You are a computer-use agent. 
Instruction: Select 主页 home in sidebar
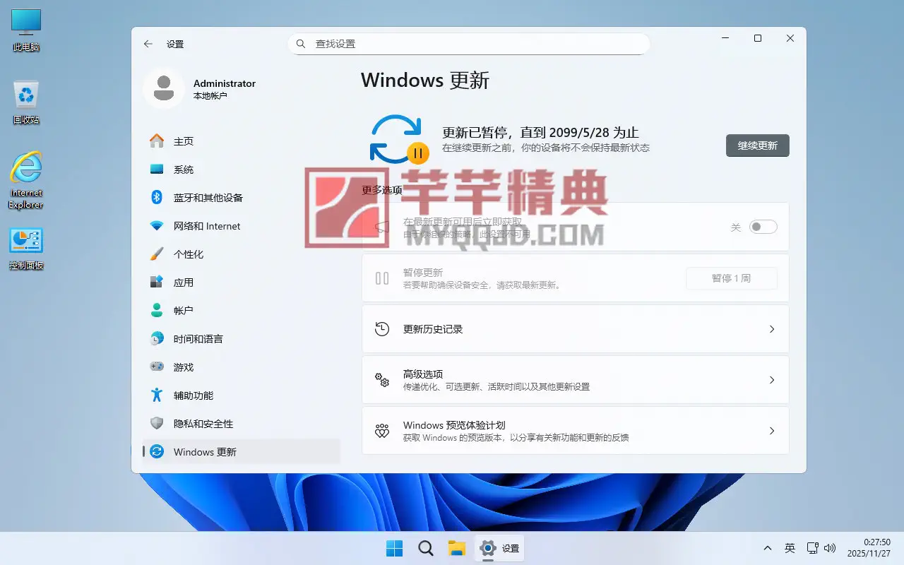pyautogui.click(x=183, y=141)
